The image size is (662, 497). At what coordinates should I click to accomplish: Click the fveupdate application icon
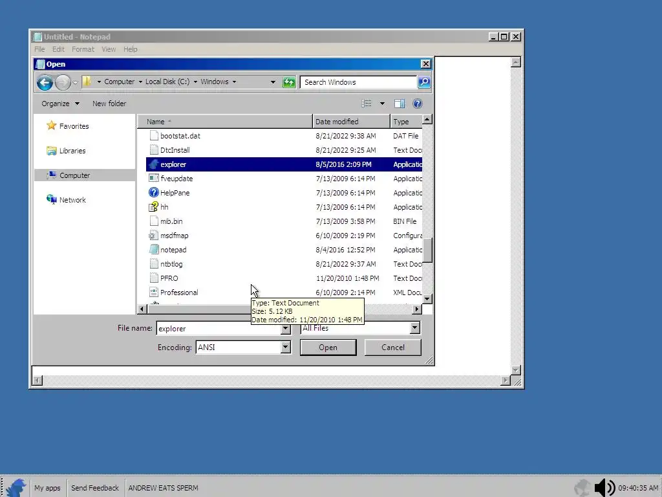coord(154,179)
